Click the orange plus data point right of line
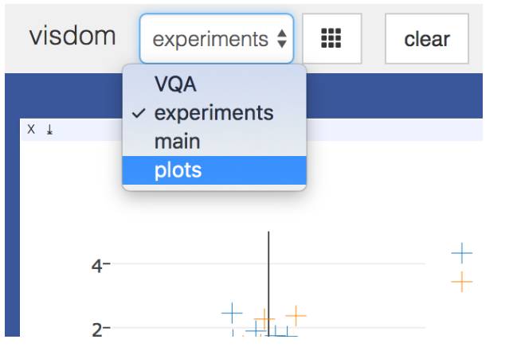Image resolution: width=517 pixels, height=351 pixels. point(296,315)
